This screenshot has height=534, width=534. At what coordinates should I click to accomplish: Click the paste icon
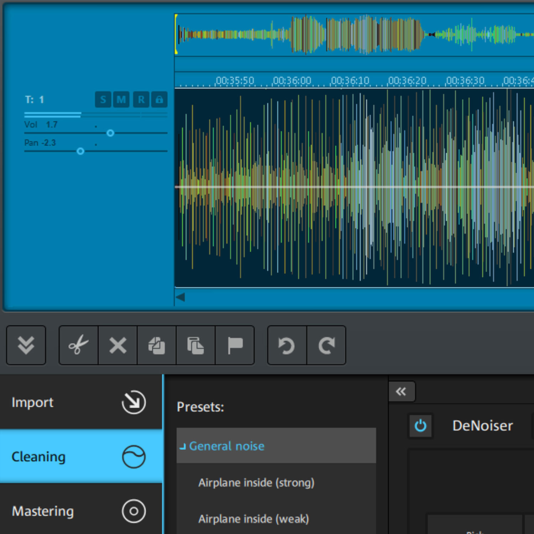tap(195, 345)
